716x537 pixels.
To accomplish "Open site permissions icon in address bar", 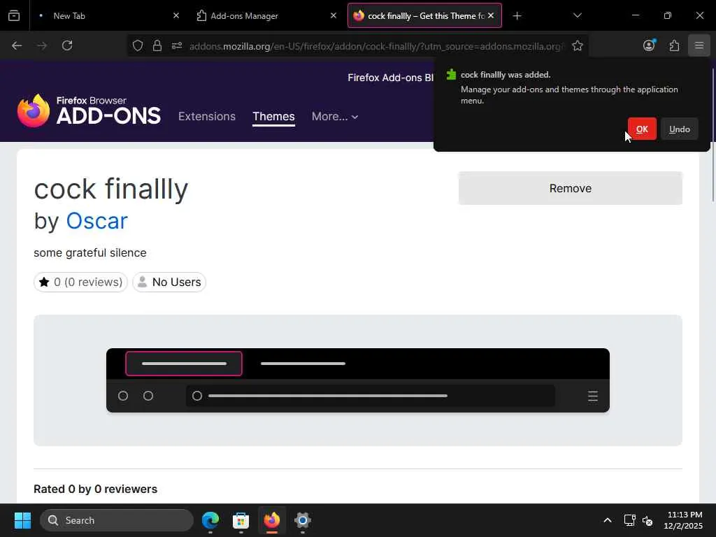I will [x=177, y=45].
